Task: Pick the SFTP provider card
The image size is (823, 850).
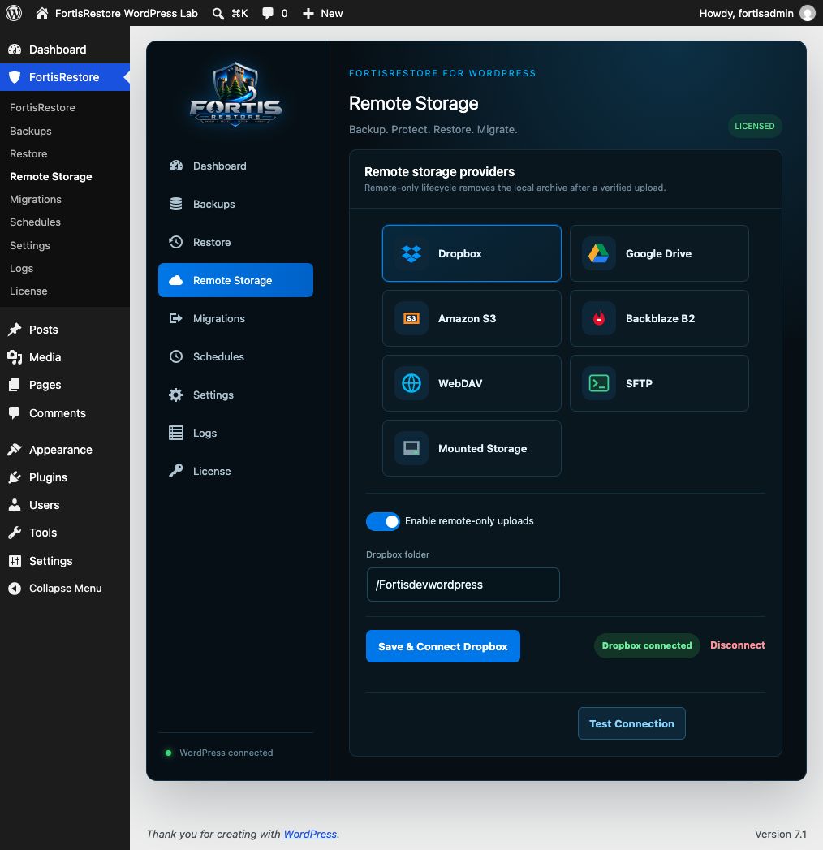Action: (x=659, y=383)
